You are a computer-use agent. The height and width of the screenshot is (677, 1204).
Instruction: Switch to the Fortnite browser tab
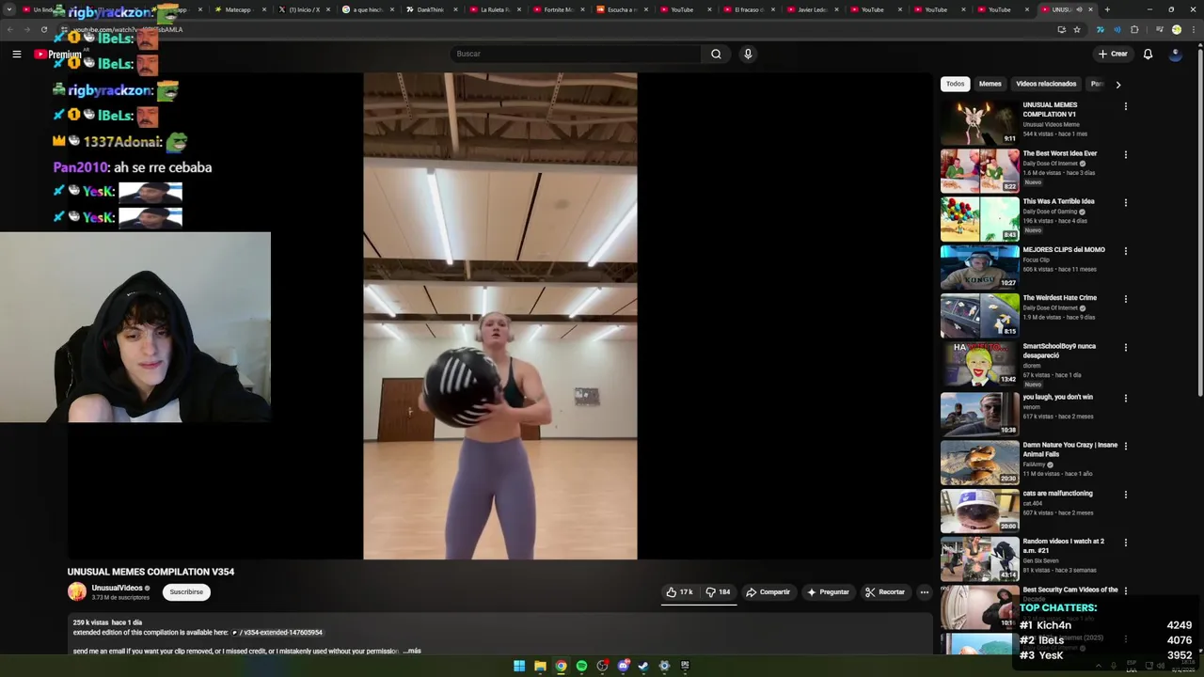point(558,9)
